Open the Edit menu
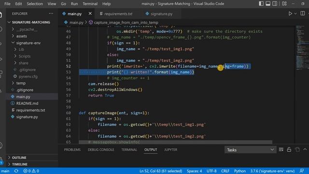The width and height of the screenshot is (309, 174). coord(18,4)
